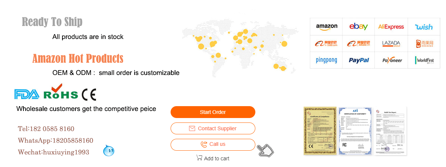Open the Lazada Group logo tile

[391, 43]
